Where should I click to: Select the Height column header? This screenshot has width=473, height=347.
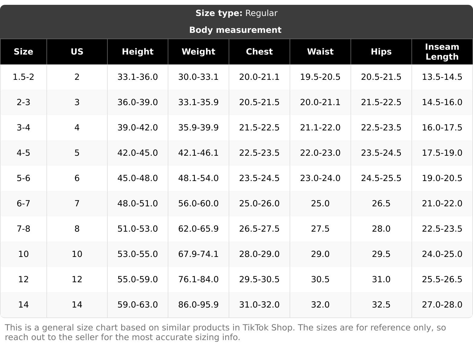tap(138, 52)
